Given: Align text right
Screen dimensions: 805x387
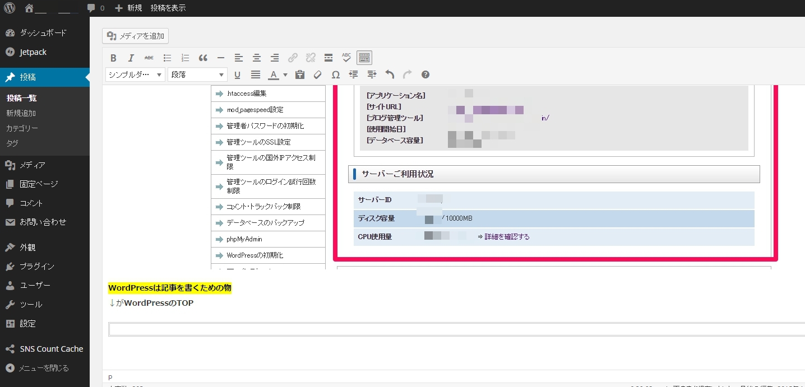Looking at the screenshot, I should (x=275, y=58).
